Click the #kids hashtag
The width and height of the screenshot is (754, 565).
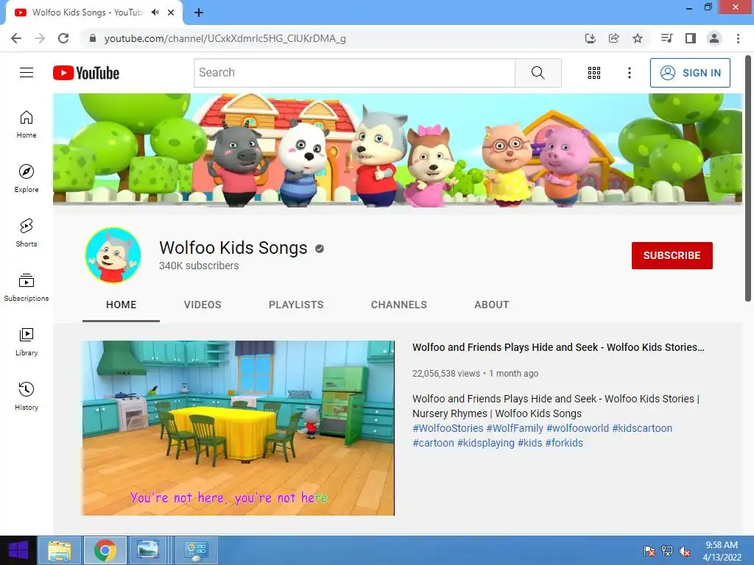point(530,443)
